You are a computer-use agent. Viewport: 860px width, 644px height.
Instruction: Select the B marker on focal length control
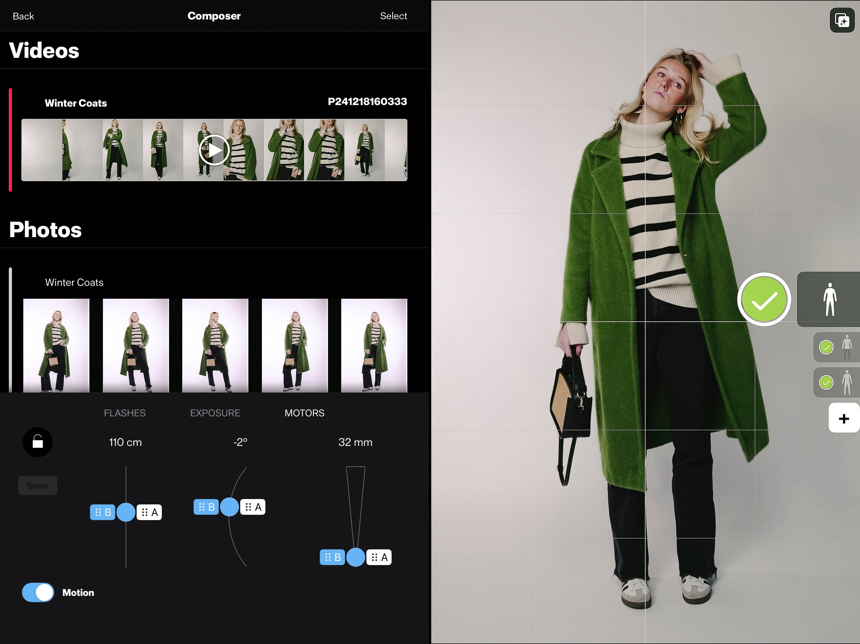point(332,558)
